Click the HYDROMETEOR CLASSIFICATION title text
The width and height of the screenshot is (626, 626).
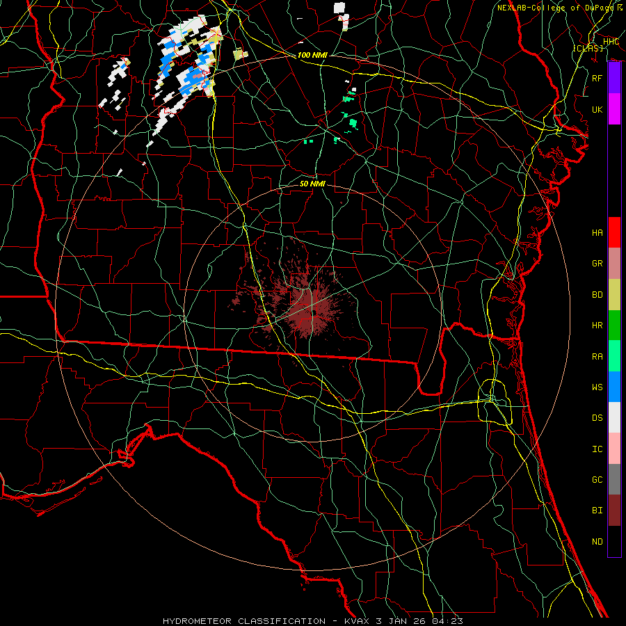[x=244, y=621]
